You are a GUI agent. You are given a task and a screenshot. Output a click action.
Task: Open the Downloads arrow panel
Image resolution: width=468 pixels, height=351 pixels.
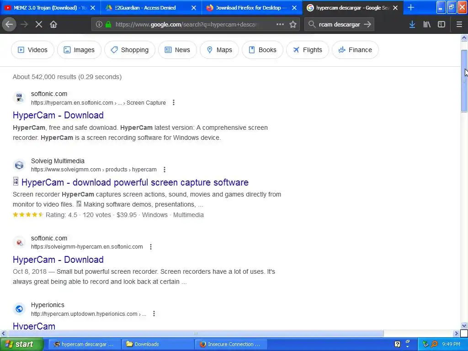412,25
